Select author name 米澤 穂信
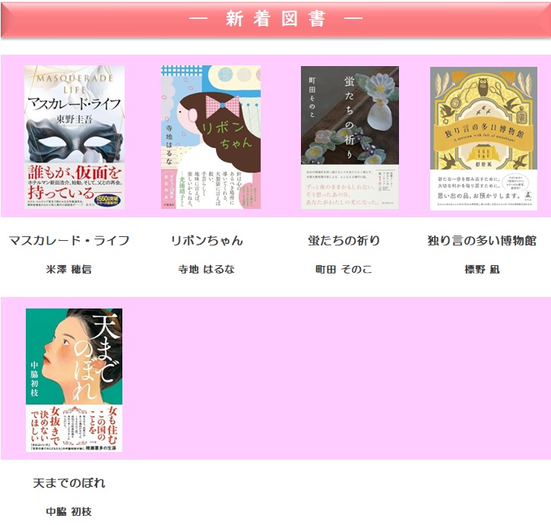 click(69, 269)
